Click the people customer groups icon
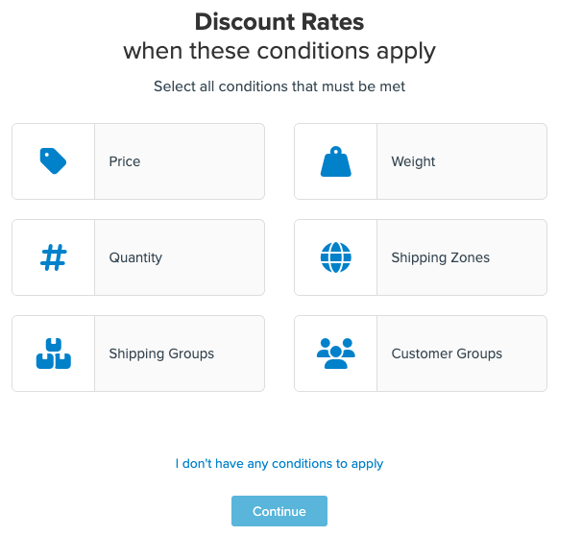 [335, 353]
